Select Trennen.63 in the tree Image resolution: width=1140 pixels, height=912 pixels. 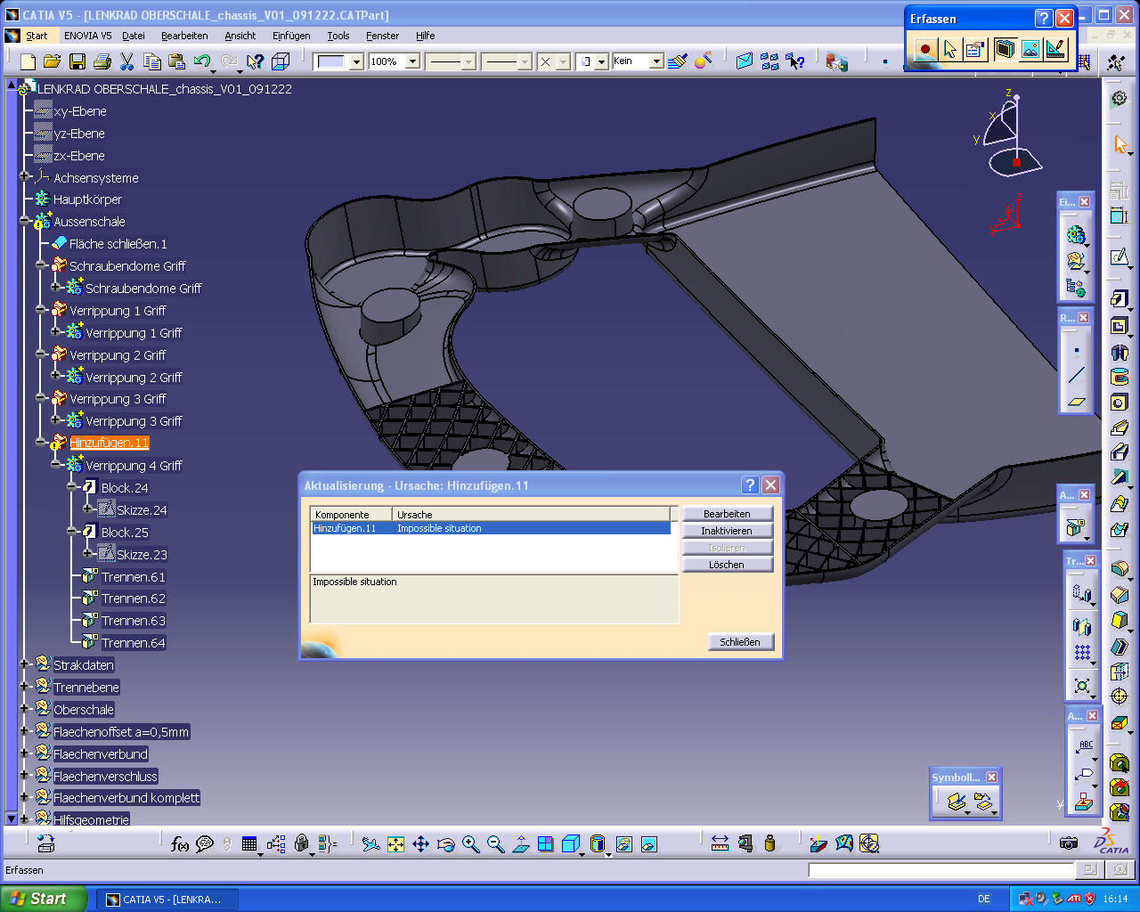pyautogui.click(x=133, y=621)
